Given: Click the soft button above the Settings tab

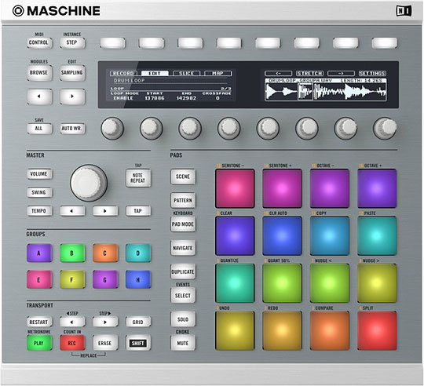Looking at the screenshot, I should pos(384,43).
